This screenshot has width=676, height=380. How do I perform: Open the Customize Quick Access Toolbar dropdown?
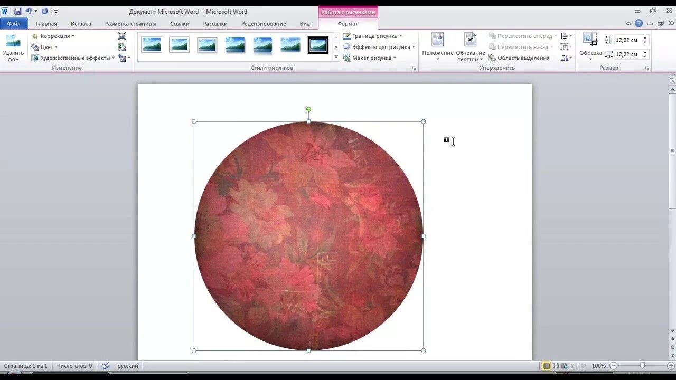click(x=56, y=11)
